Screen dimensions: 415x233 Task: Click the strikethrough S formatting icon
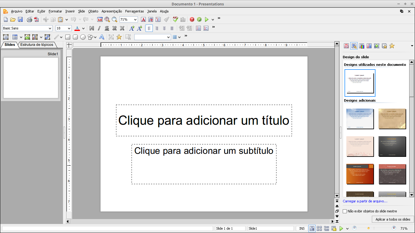pyautogui.click(x=107, y=28)
